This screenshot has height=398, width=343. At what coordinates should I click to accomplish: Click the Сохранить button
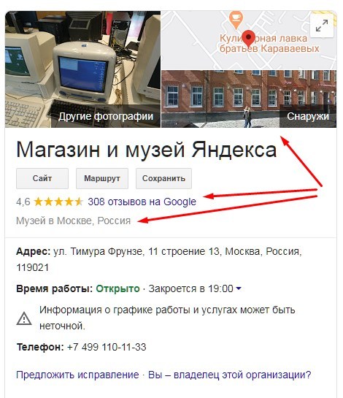tap(163, 178)
